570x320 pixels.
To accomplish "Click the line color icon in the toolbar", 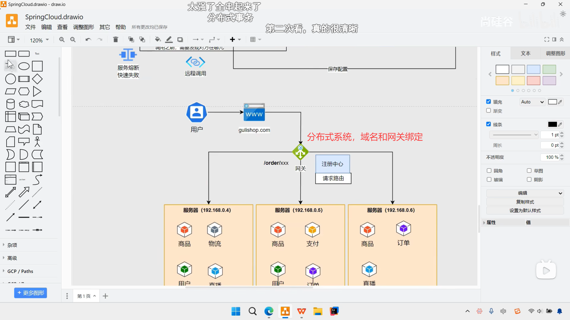I will (169, 39).
